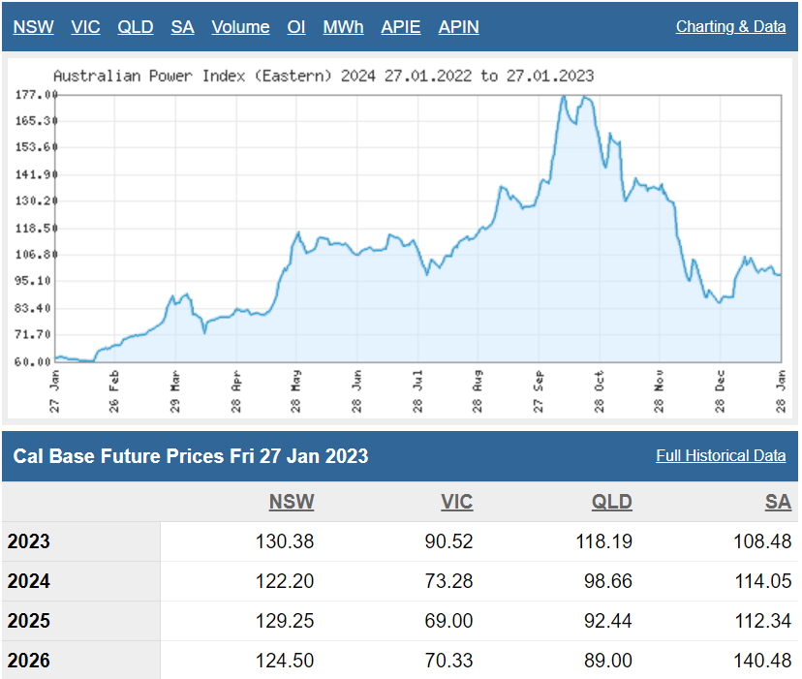Click the 2025 QLD price 92.44
Viewport: 802px width, 679px height.
click(604, 621)
